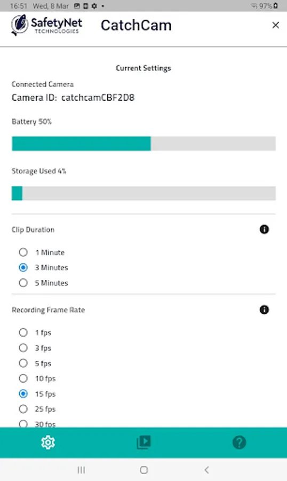
Task: Open the help question mark tab
Action: coord(239,443)
